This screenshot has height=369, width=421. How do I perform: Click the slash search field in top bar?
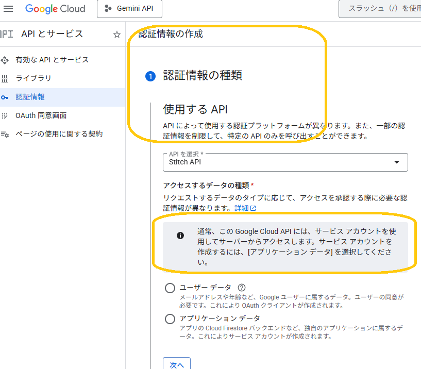tap(380, 9)
